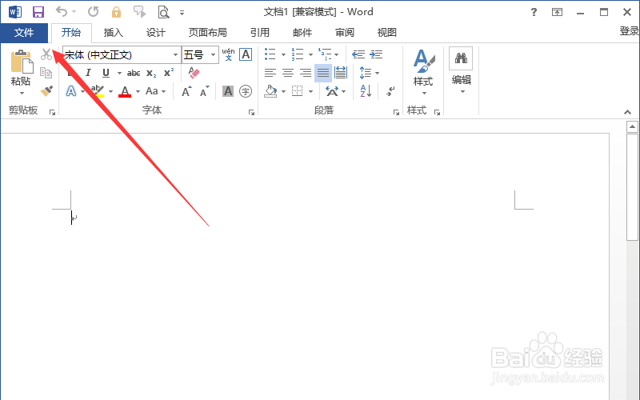Click the ribbon display options button
This screenshot has height=400, width=640.
click(557, 12)
